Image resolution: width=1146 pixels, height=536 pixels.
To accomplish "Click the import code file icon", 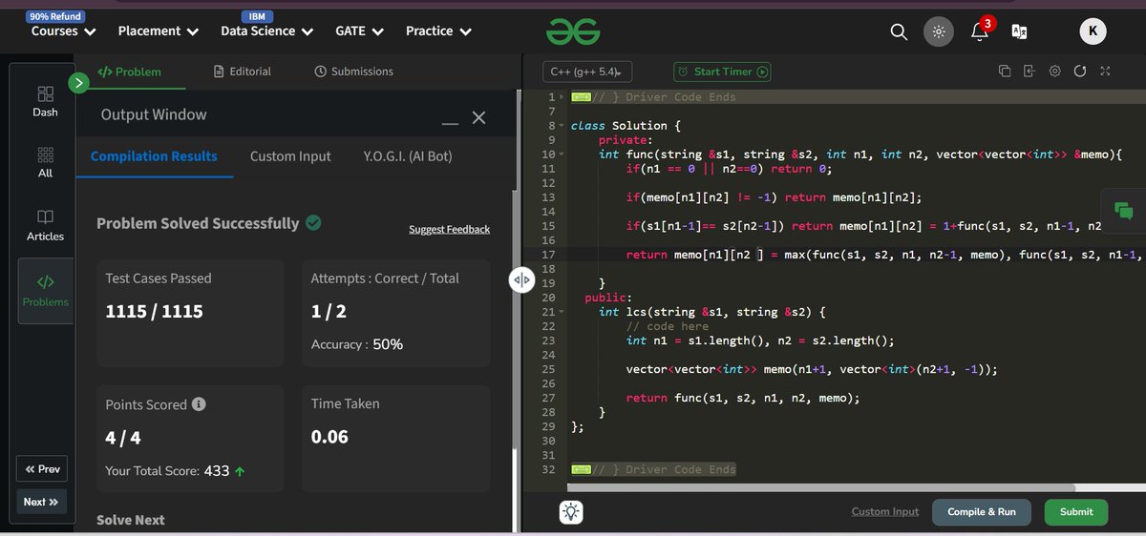I will pos(1029,71).
